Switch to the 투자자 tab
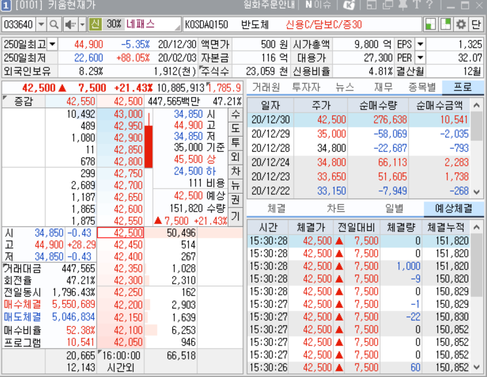 306,87
